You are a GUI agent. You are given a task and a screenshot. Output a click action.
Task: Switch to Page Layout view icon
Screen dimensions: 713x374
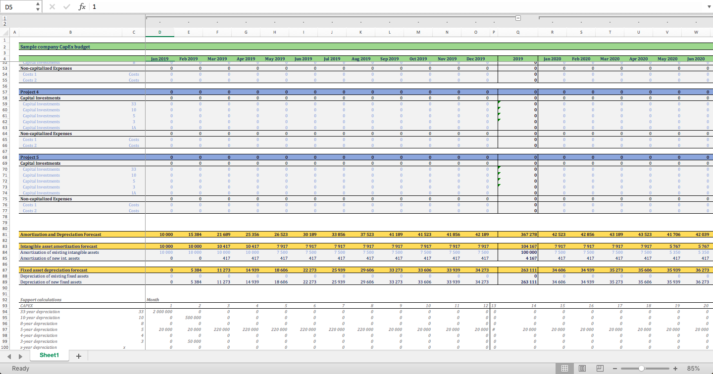[x=582, y=369]
